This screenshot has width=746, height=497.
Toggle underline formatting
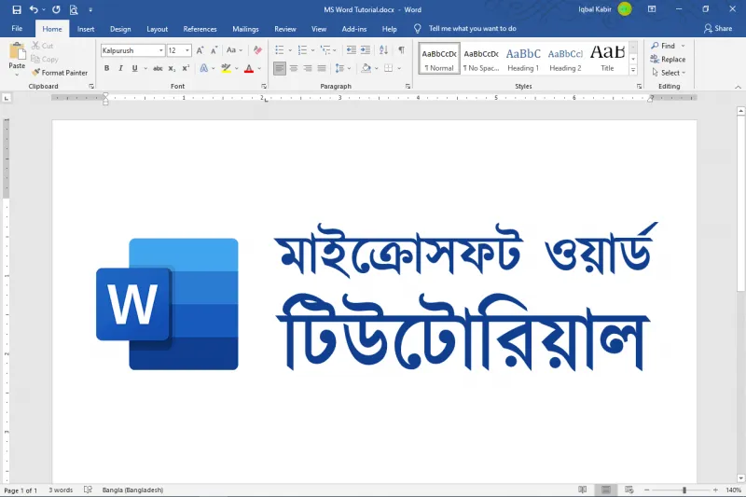(134, 68)
